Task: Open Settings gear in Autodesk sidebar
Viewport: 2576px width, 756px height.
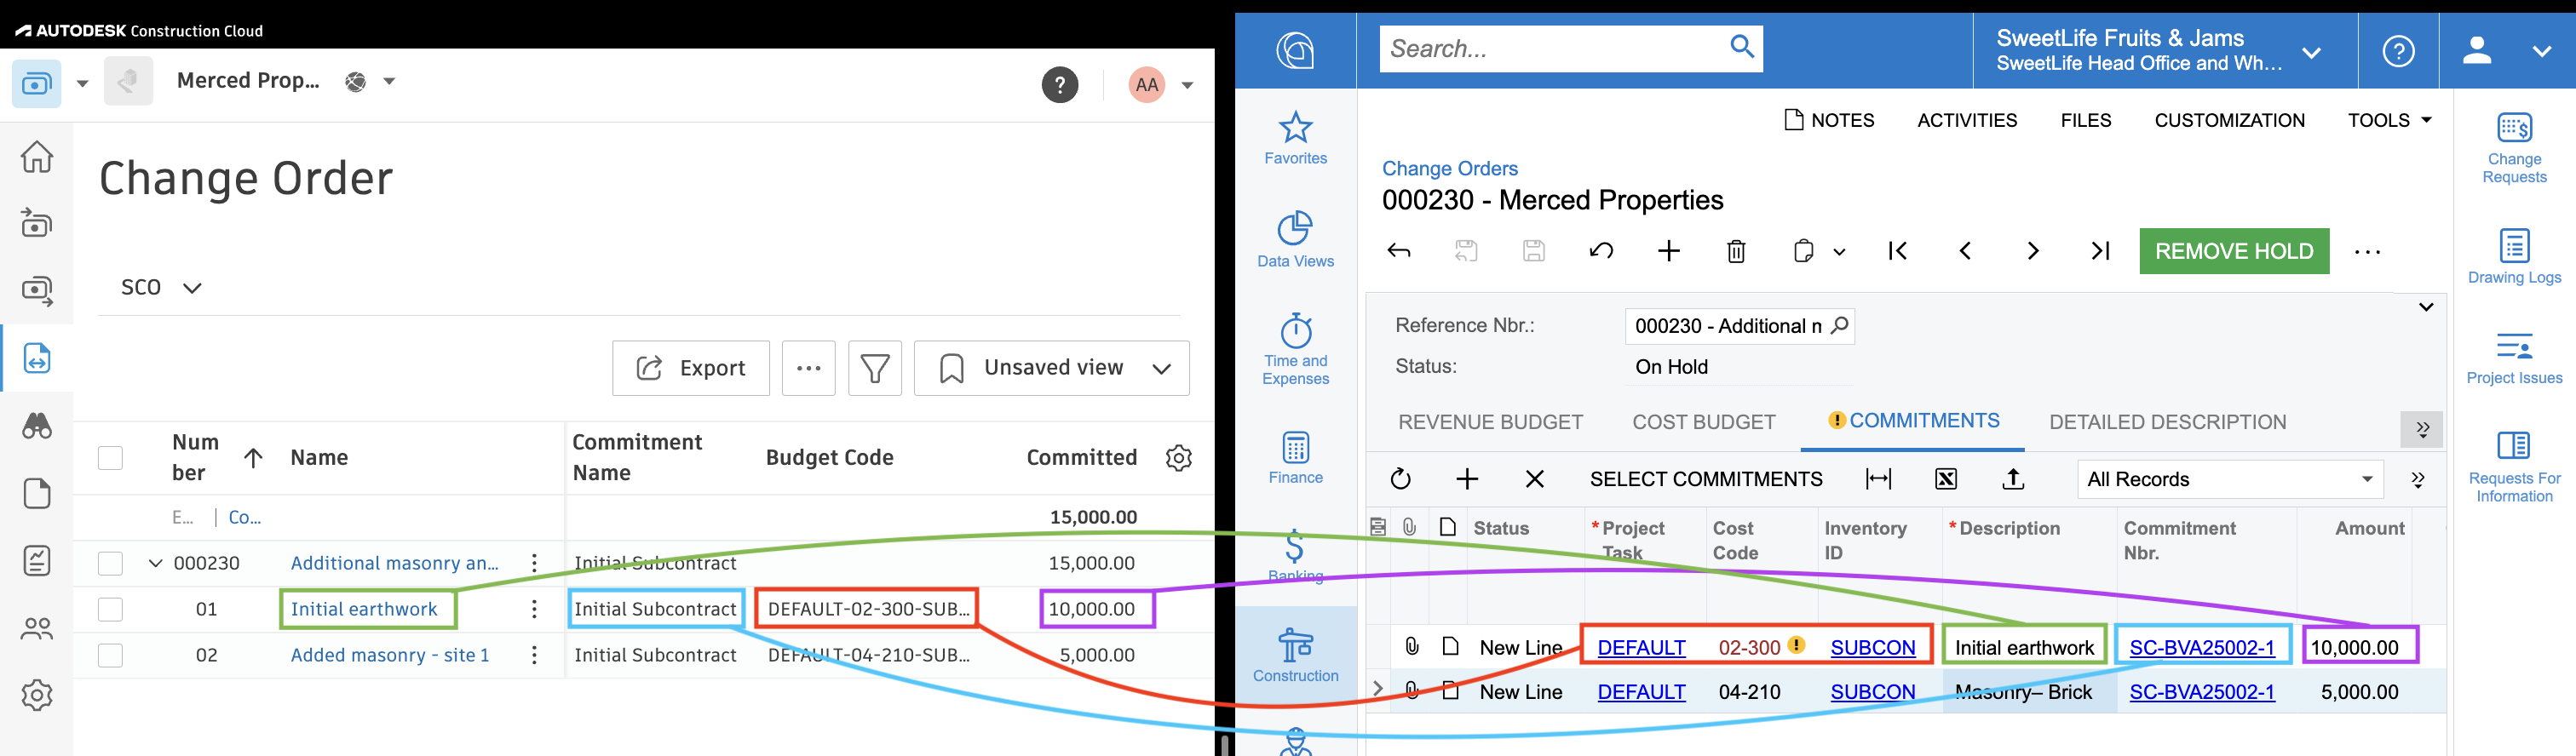Action: pyautogui.click(x=37, y=695)
